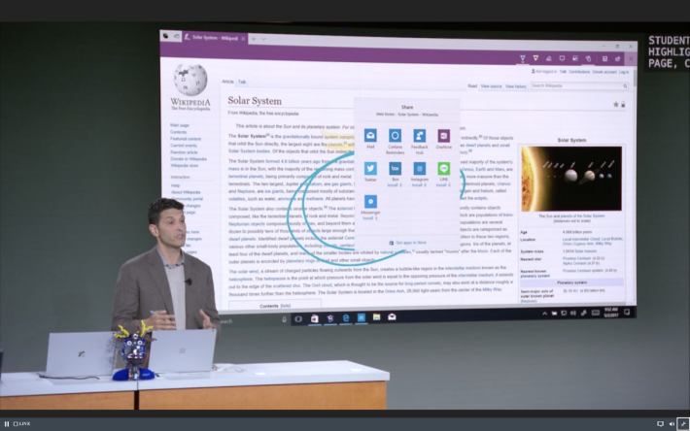The image size is (690, 431).
Task: Install LINE from the Share panel
Action: pos(443,185)
